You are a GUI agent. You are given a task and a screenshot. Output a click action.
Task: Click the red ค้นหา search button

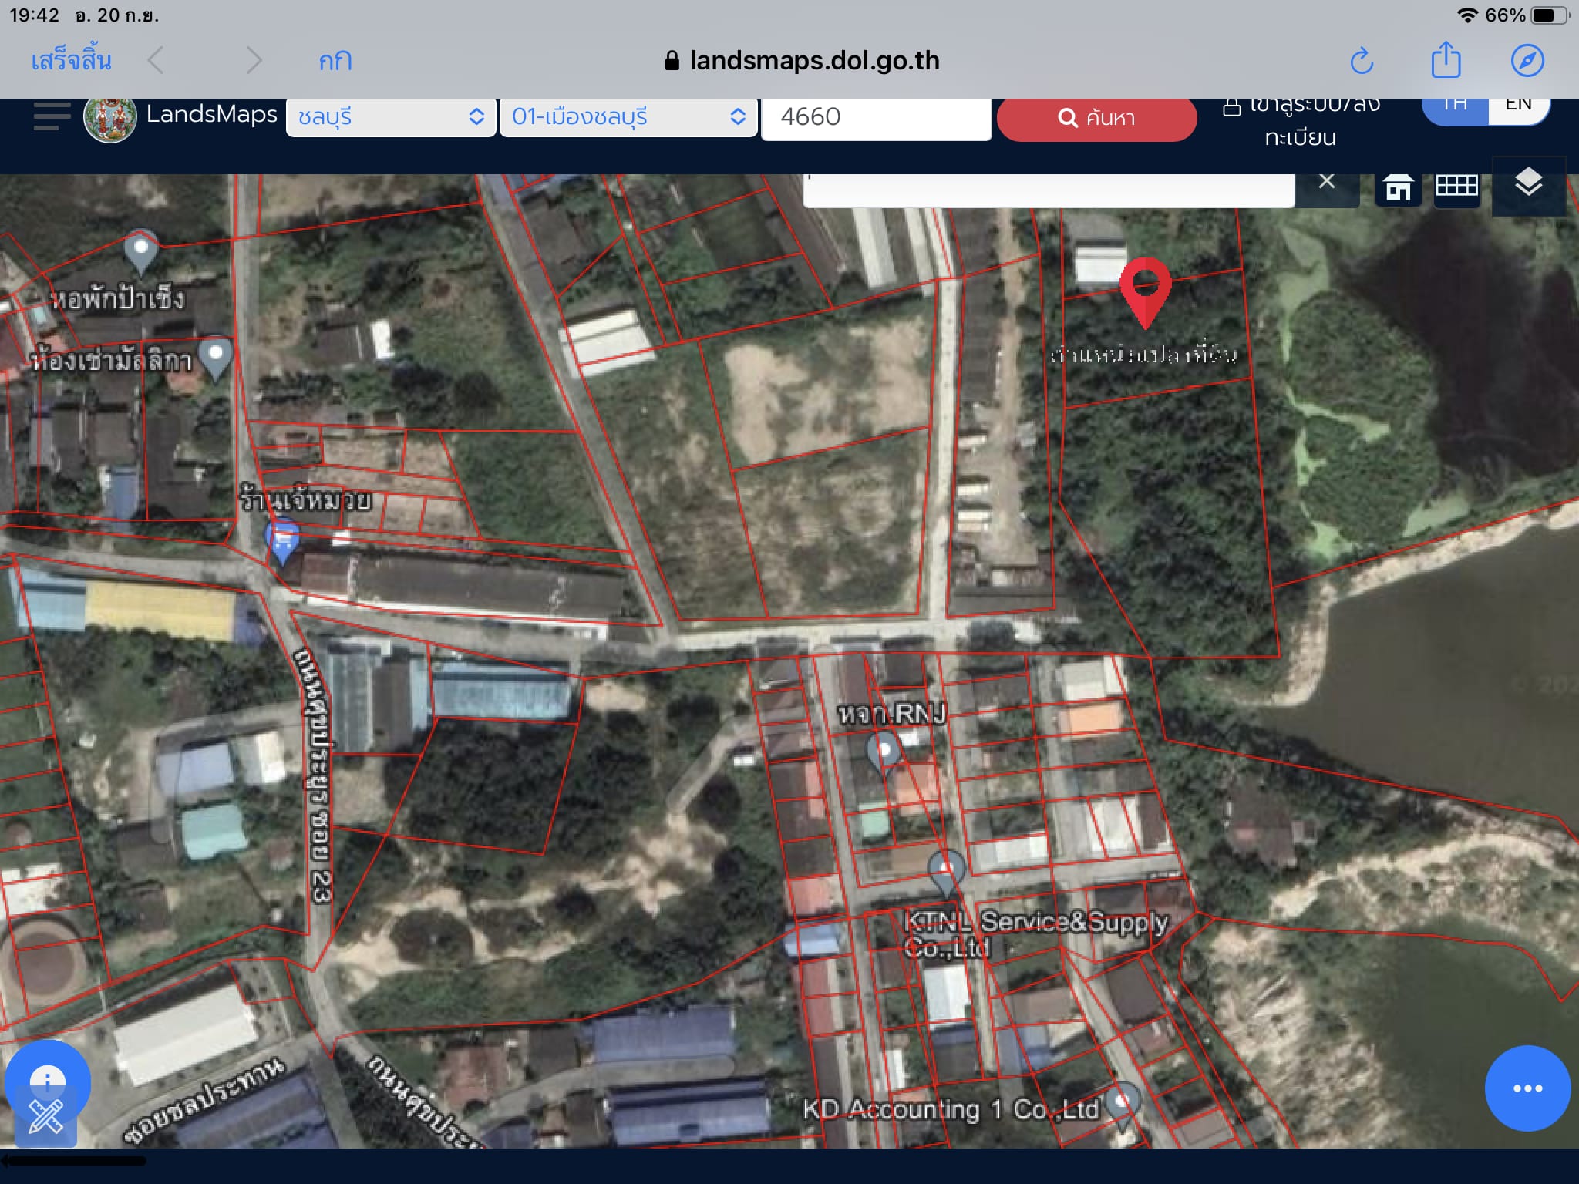[1096, 119]
